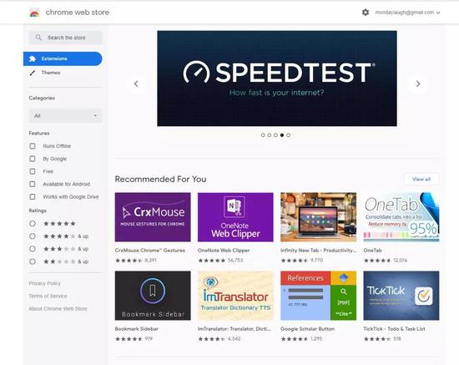This screenshot has width=459, height=365.
Task: Open OneNote Web Clipper thumbnail
Action: tap(235, 217)
